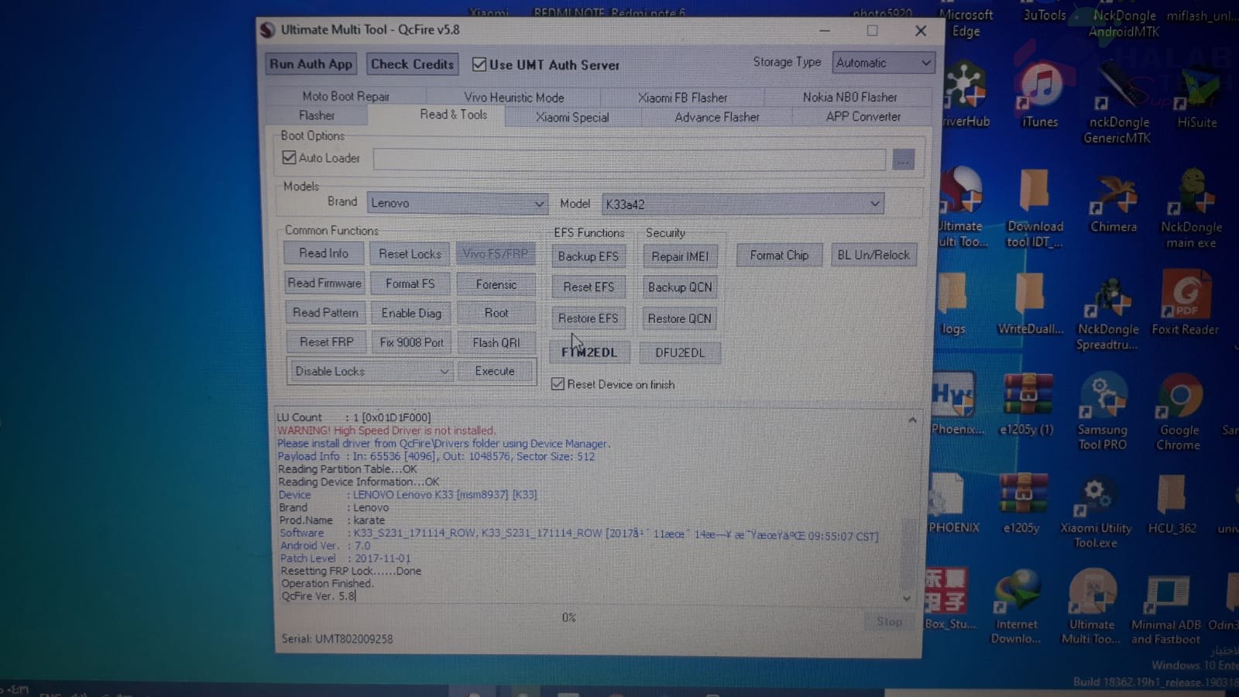Viewport: 1239px width, 697px height.
Task: Open the Nokia NB0 Flasher tab
Action: coord(849,97)
